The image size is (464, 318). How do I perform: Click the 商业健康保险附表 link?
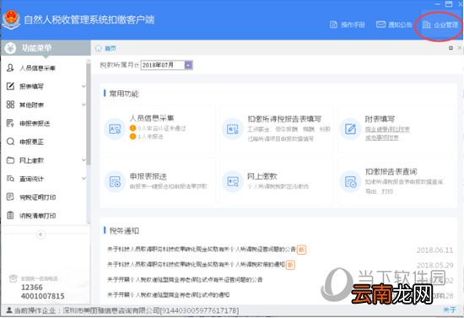point(387,129)
